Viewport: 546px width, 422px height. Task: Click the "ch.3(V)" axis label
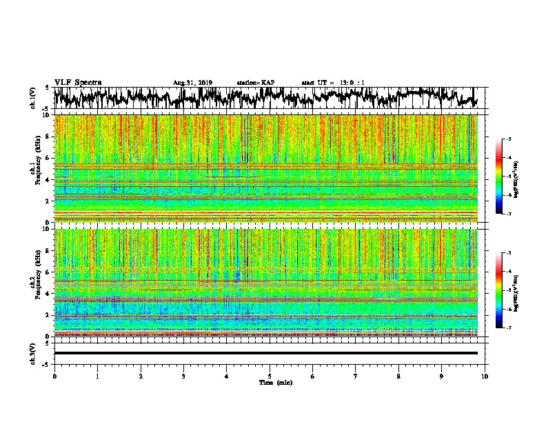[x=33, y=354]
